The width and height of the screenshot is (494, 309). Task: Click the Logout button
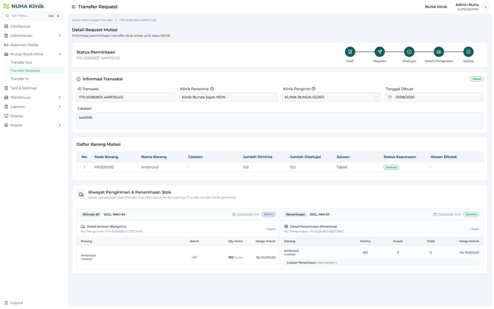tap(14, 303)
